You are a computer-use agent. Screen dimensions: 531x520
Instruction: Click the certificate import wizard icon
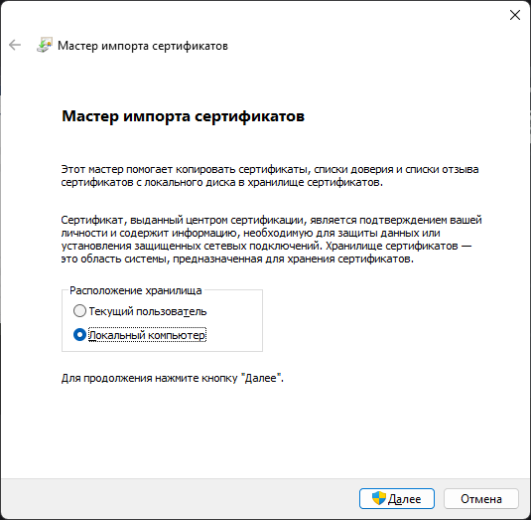coord(45,45)
